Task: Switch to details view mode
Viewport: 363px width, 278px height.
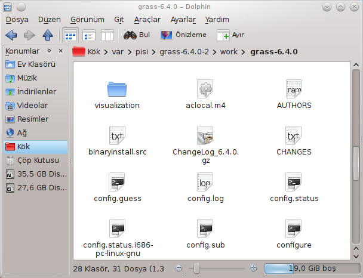Action: [89, 35]
